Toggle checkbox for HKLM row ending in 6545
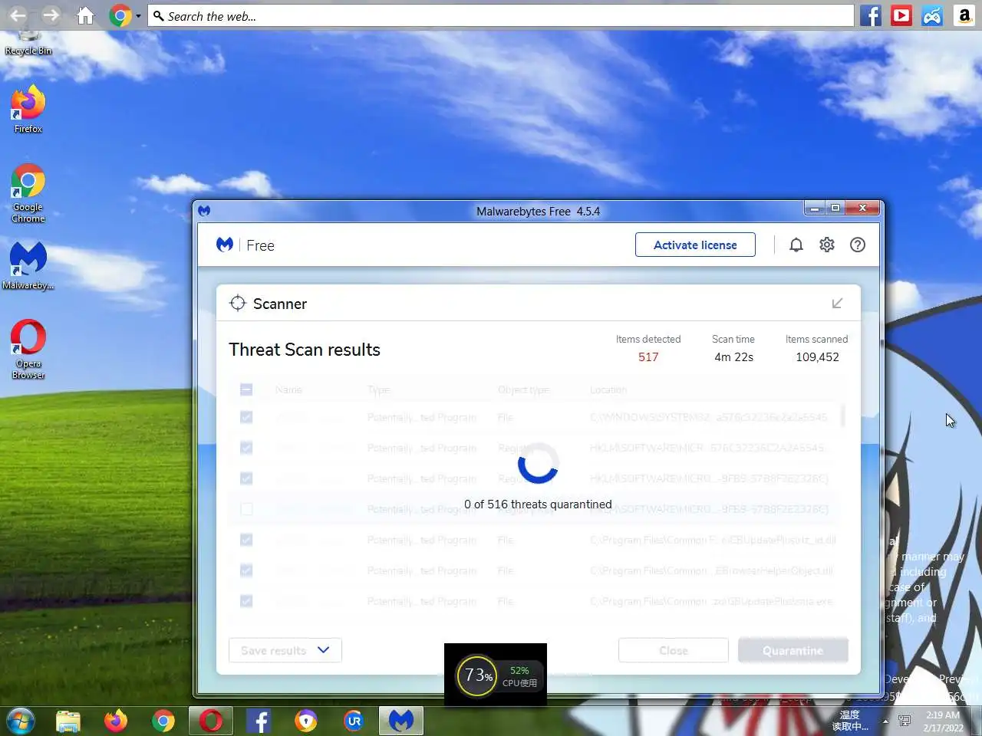Image resolution: width=982 pixels, height=736 pixels. (246, 448)
